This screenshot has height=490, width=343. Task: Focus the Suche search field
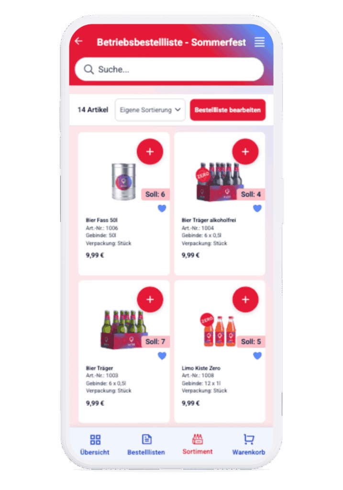(x=169, y=69)
